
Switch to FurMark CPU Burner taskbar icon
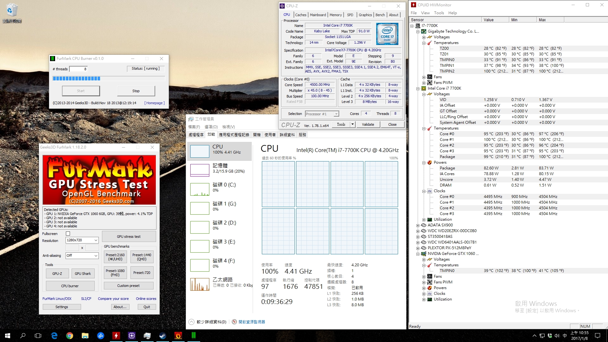coord(193,336)
